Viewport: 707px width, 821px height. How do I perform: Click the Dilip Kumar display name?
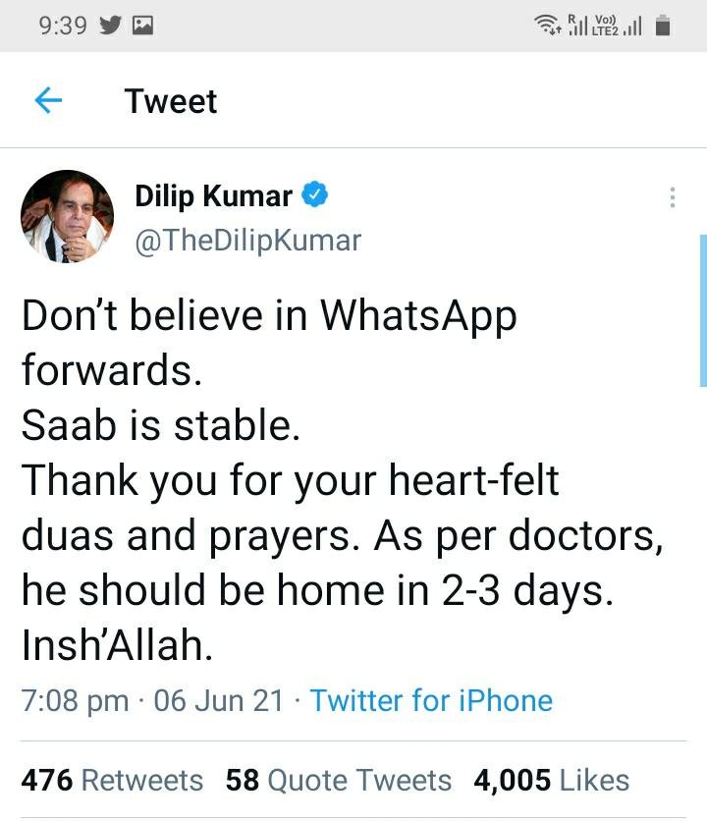(213, 195)
